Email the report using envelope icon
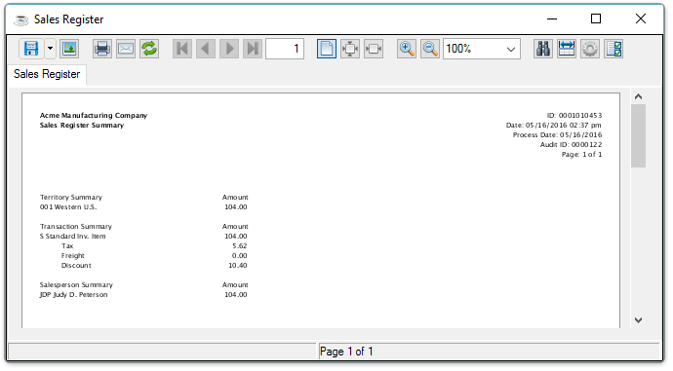 tap(126, 49)
